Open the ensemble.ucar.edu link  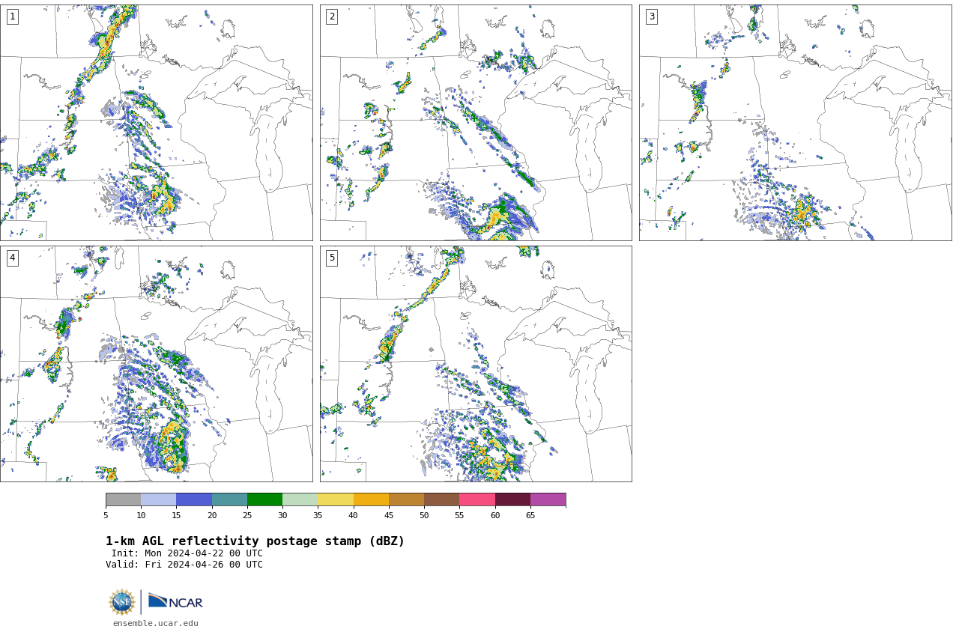tap(156, 623)
